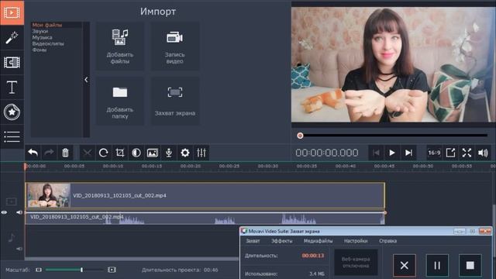The image size is (496, 279).
Task: Open audio equalizer sliders icon
Action: (201, 153)
